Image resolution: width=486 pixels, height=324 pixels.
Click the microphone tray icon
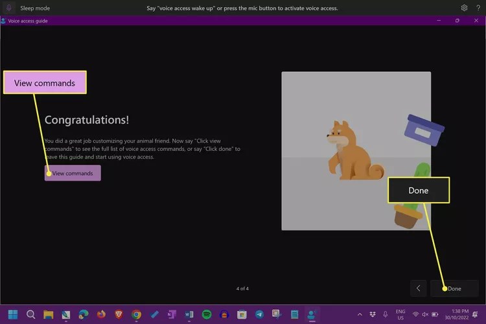coord(386,314)
